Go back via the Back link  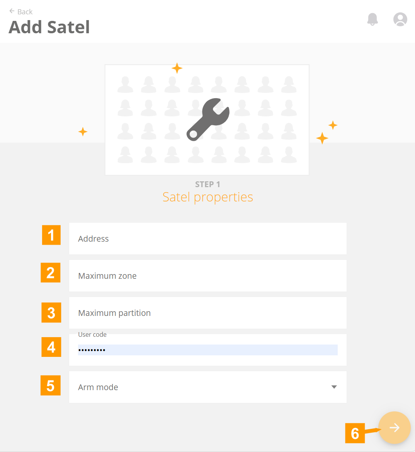pyautogui.click(x=21, y=12)
